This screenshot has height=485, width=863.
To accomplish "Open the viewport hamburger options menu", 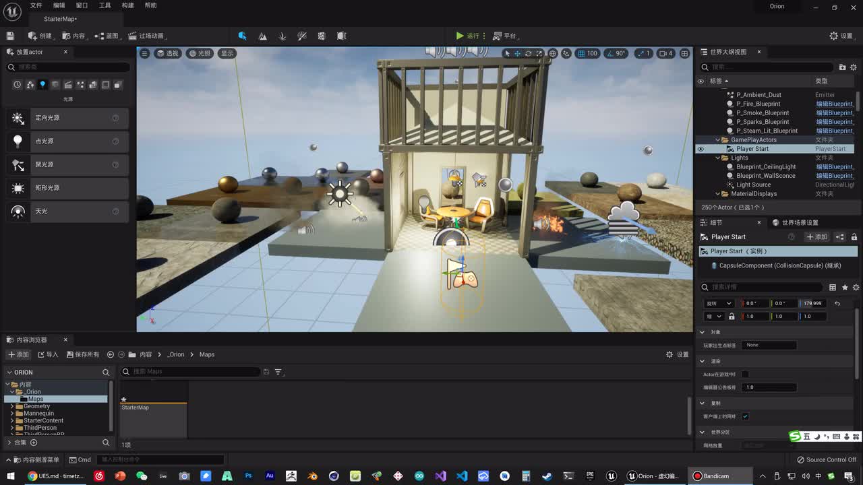I will point(144,53).
